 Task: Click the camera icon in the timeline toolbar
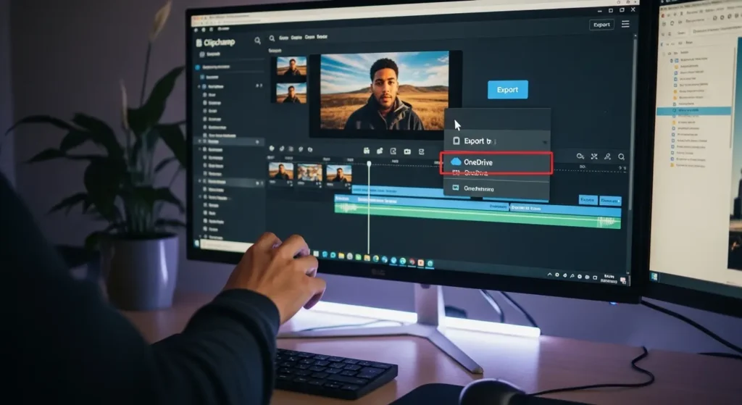pos(407,151)
